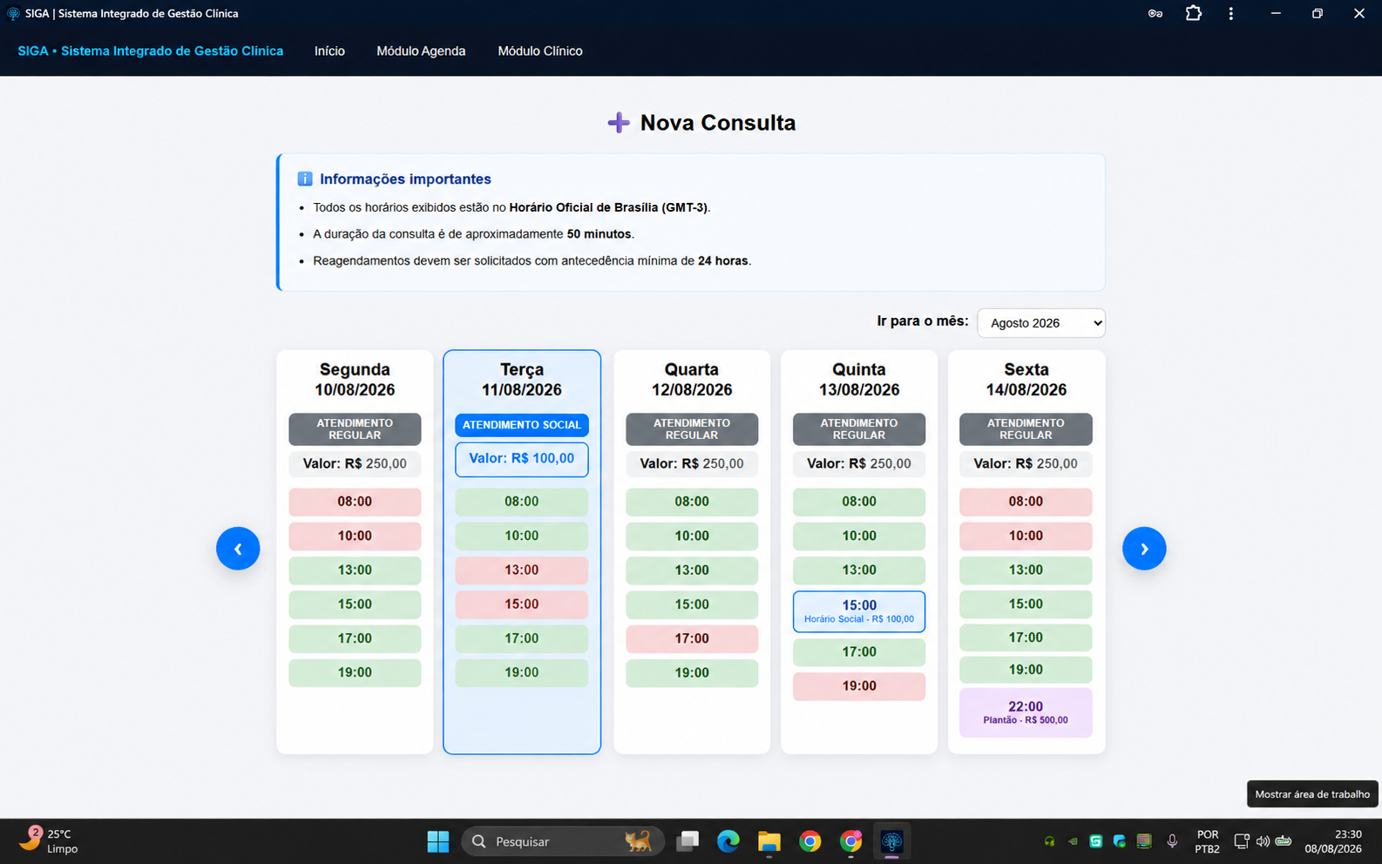Select 13:00 slot on Segunda 10/08
The height and width of the screenshot is (864, 1382).
[x=355, y=570]
